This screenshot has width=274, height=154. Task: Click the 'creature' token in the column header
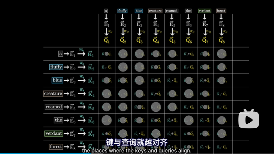(x=155, y=11)
